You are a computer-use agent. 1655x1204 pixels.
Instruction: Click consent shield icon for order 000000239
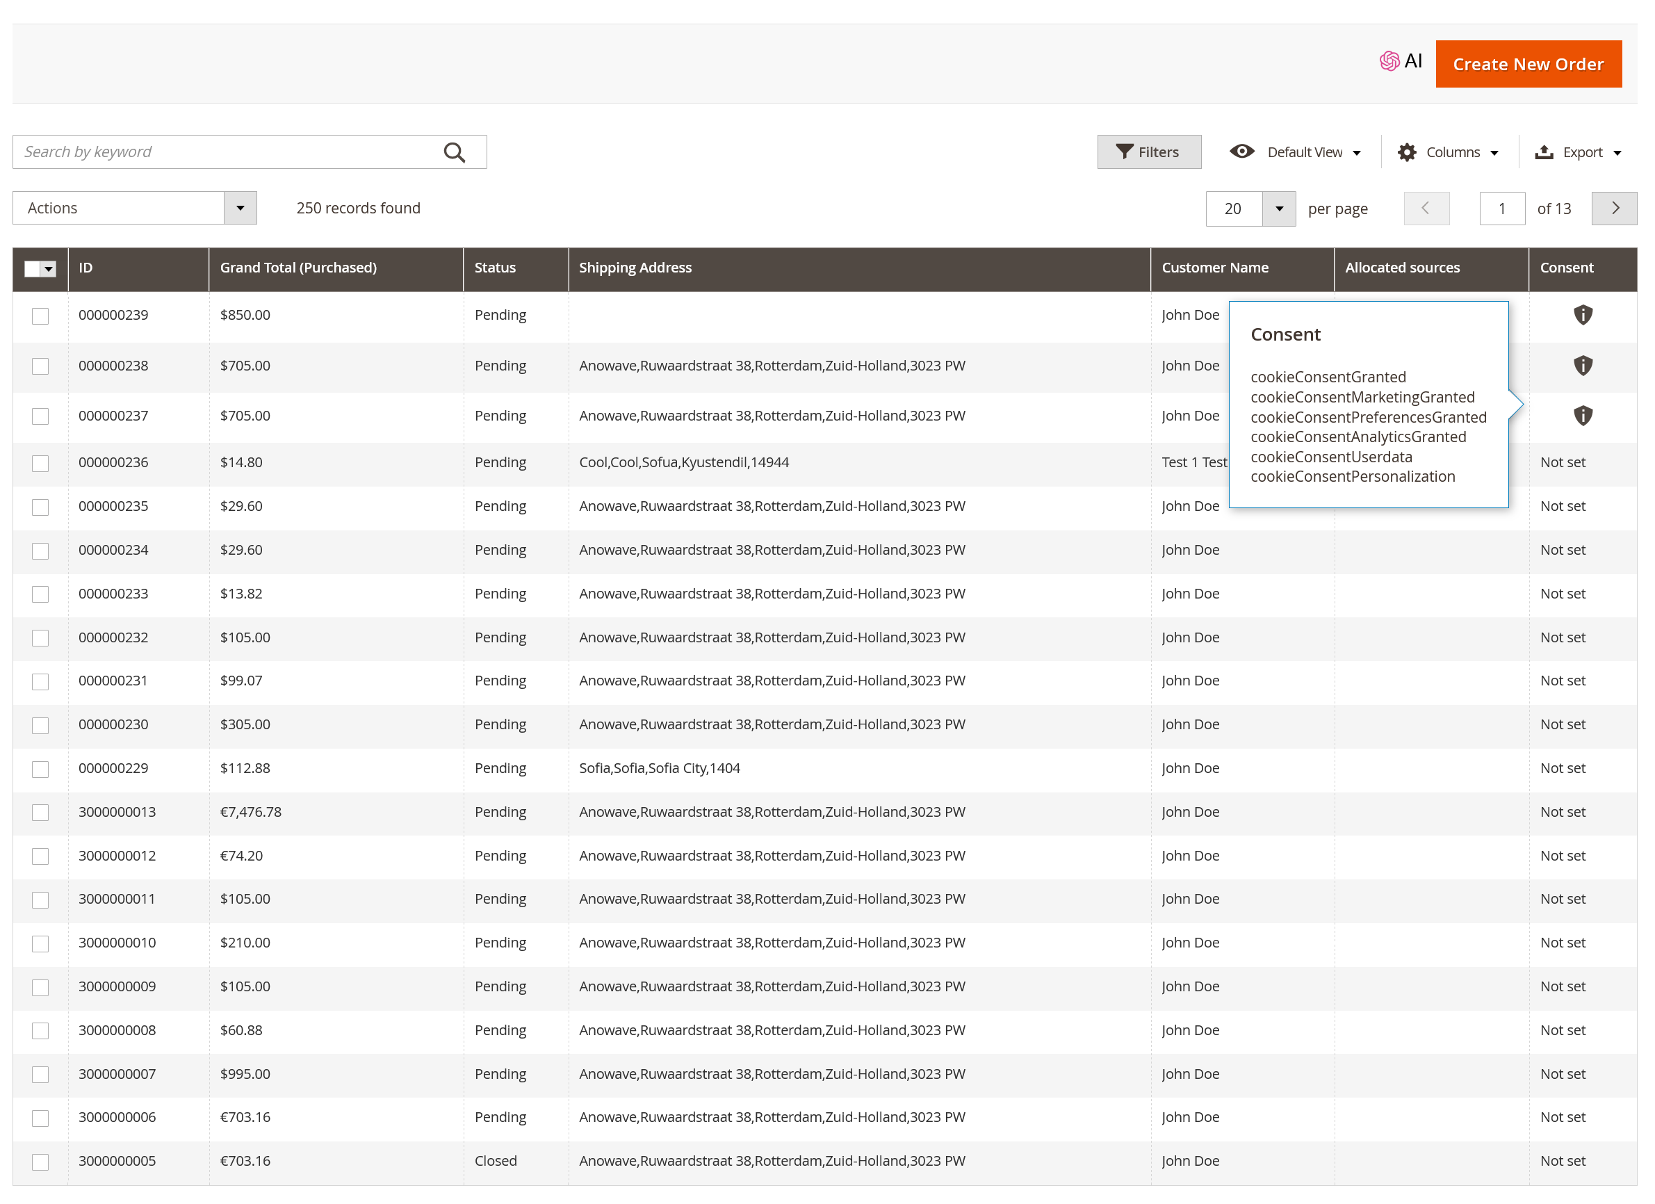pyautogui.click(x=1582, y=315)
